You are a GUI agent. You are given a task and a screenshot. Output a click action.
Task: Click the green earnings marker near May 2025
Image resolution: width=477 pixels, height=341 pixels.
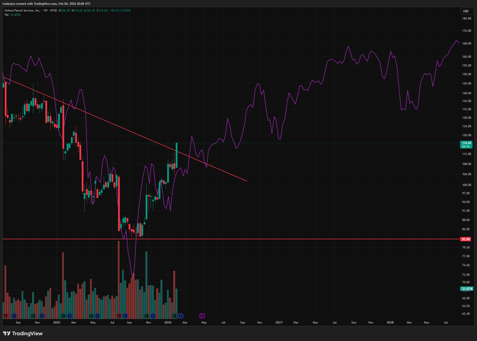pos(91,316)
